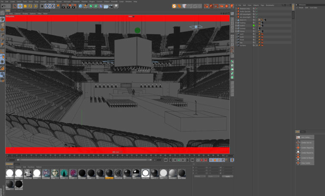Image resolution: width=325 pixels, height=196 pixels.
Task: Click Render to Picture Viewer icon
Action: [69, 6]
